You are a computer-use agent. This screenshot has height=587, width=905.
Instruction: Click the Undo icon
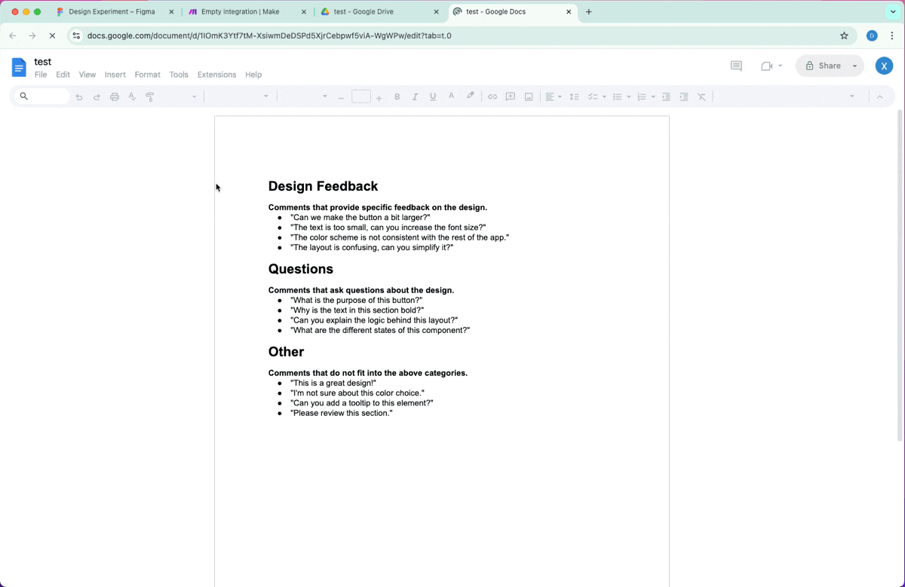[79, 96]
